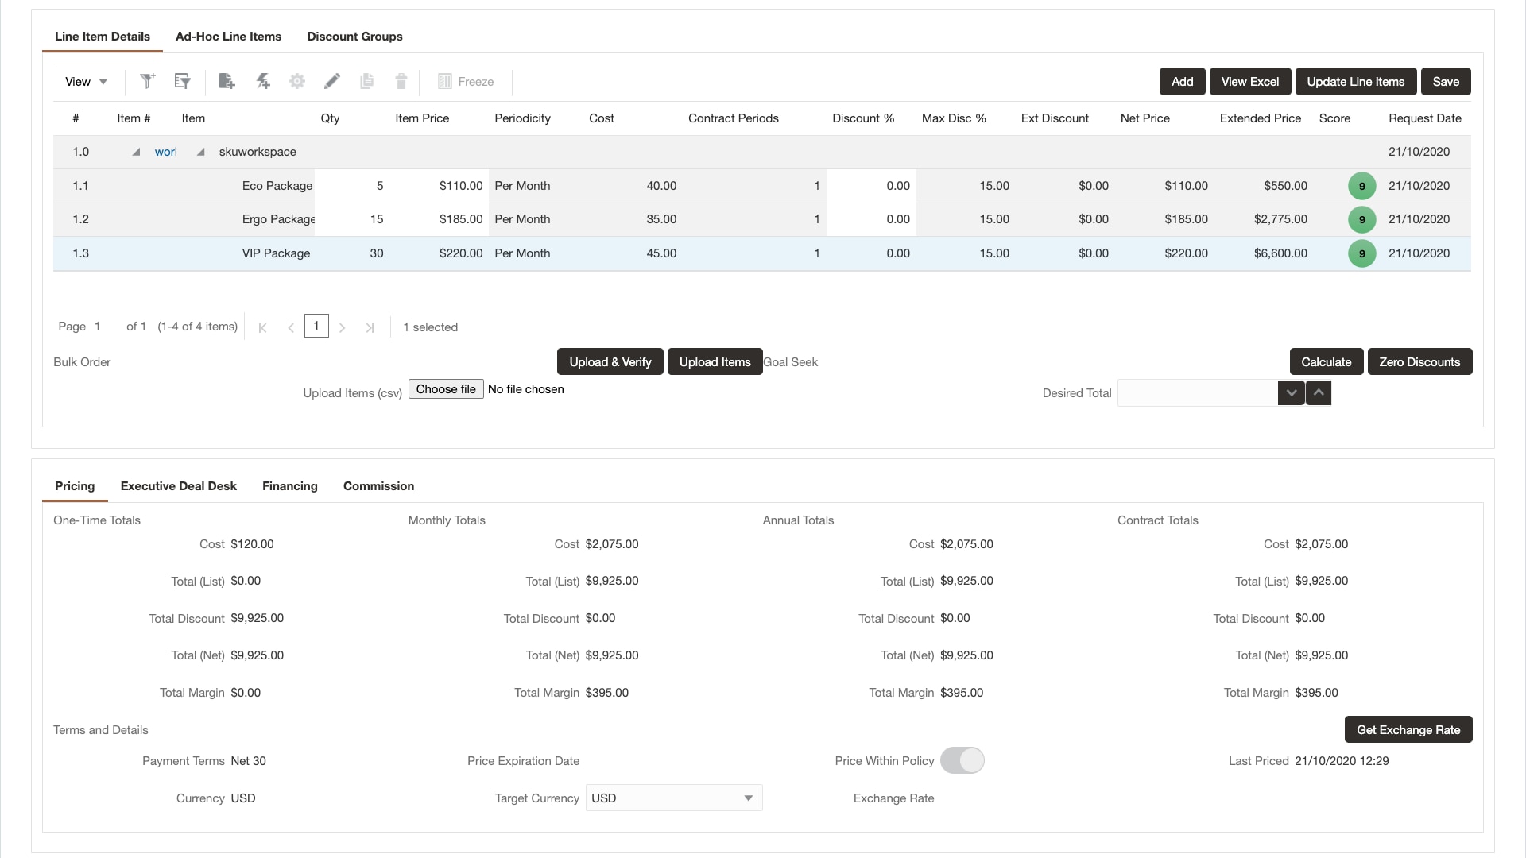This screenshot has width=1526, height=858.
Task: Click the delete trash icon
Action: coord(401,81)
